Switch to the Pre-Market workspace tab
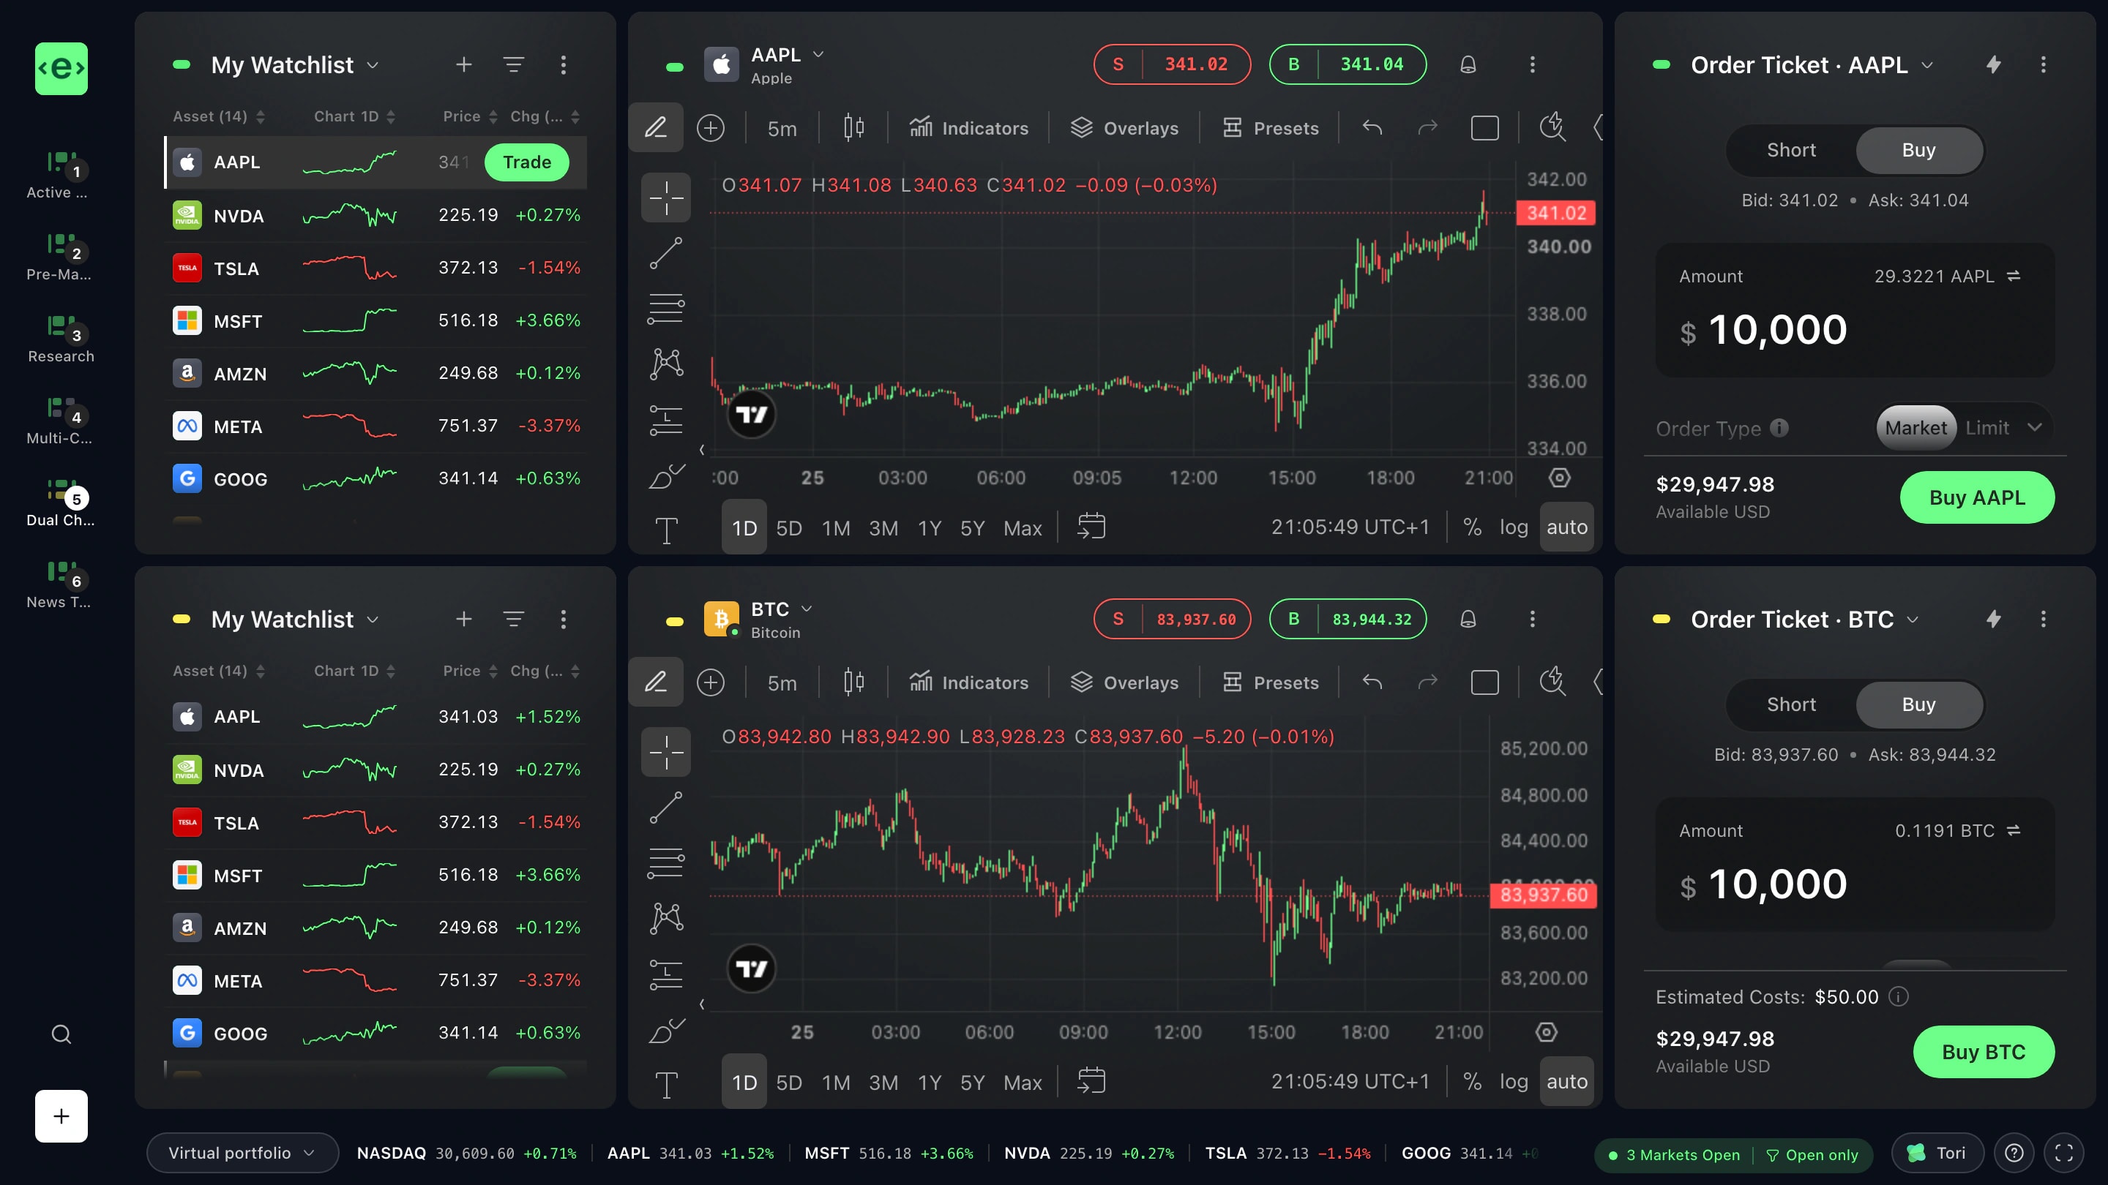 click(61, 257)
